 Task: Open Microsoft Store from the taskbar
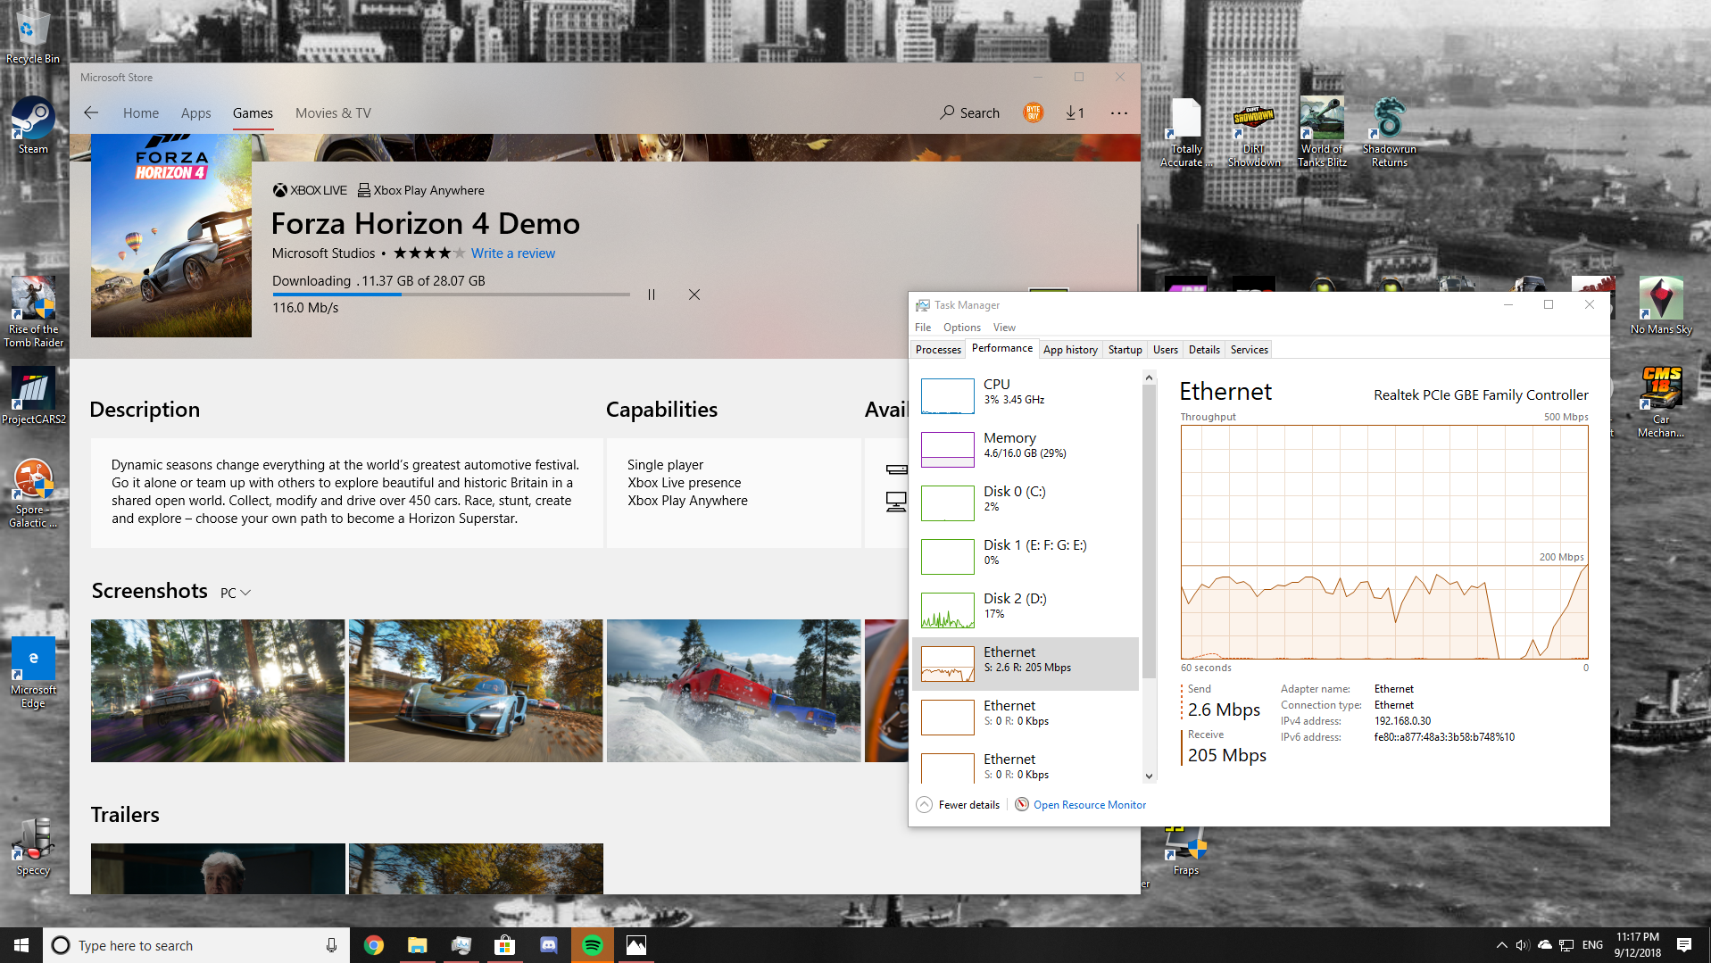pyautogui.click(x=505, y=945)
